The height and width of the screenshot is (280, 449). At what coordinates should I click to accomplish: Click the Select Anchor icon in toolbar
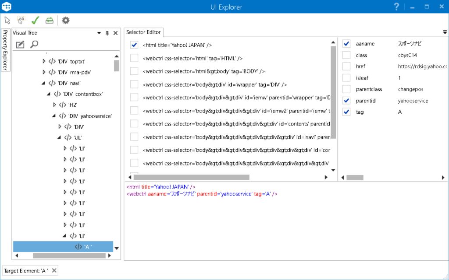coord(21,20)
